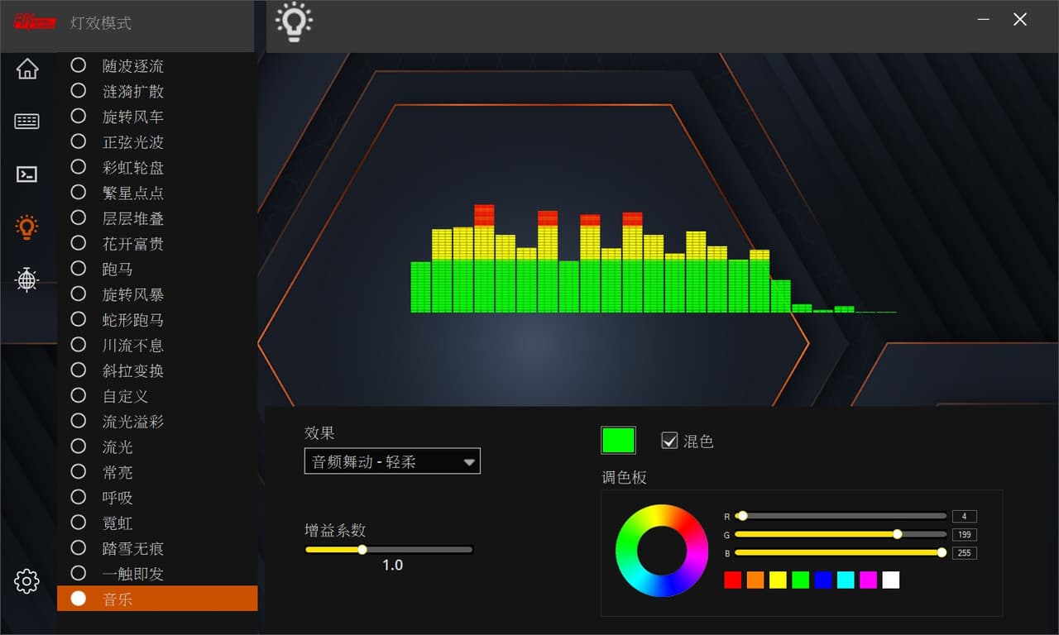Select the yellow preset swatch
The height and width of the screenshot is (635, 1059).
(x=778, y=580)
